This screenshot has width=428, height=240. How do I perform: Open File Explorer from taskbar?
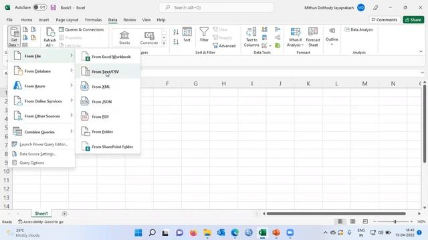point(207,233)
